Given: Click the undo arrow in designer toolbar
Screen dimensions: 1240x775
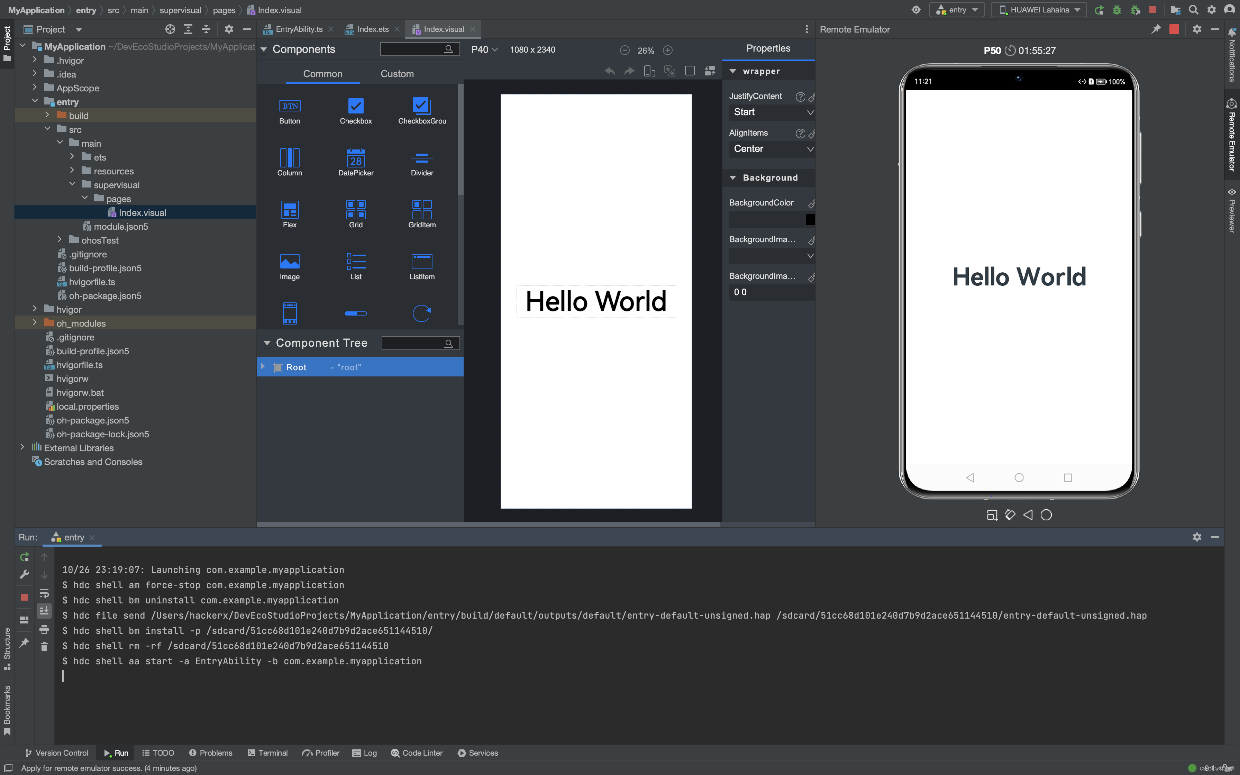Looking at the screenshot, I should point(610,71).
